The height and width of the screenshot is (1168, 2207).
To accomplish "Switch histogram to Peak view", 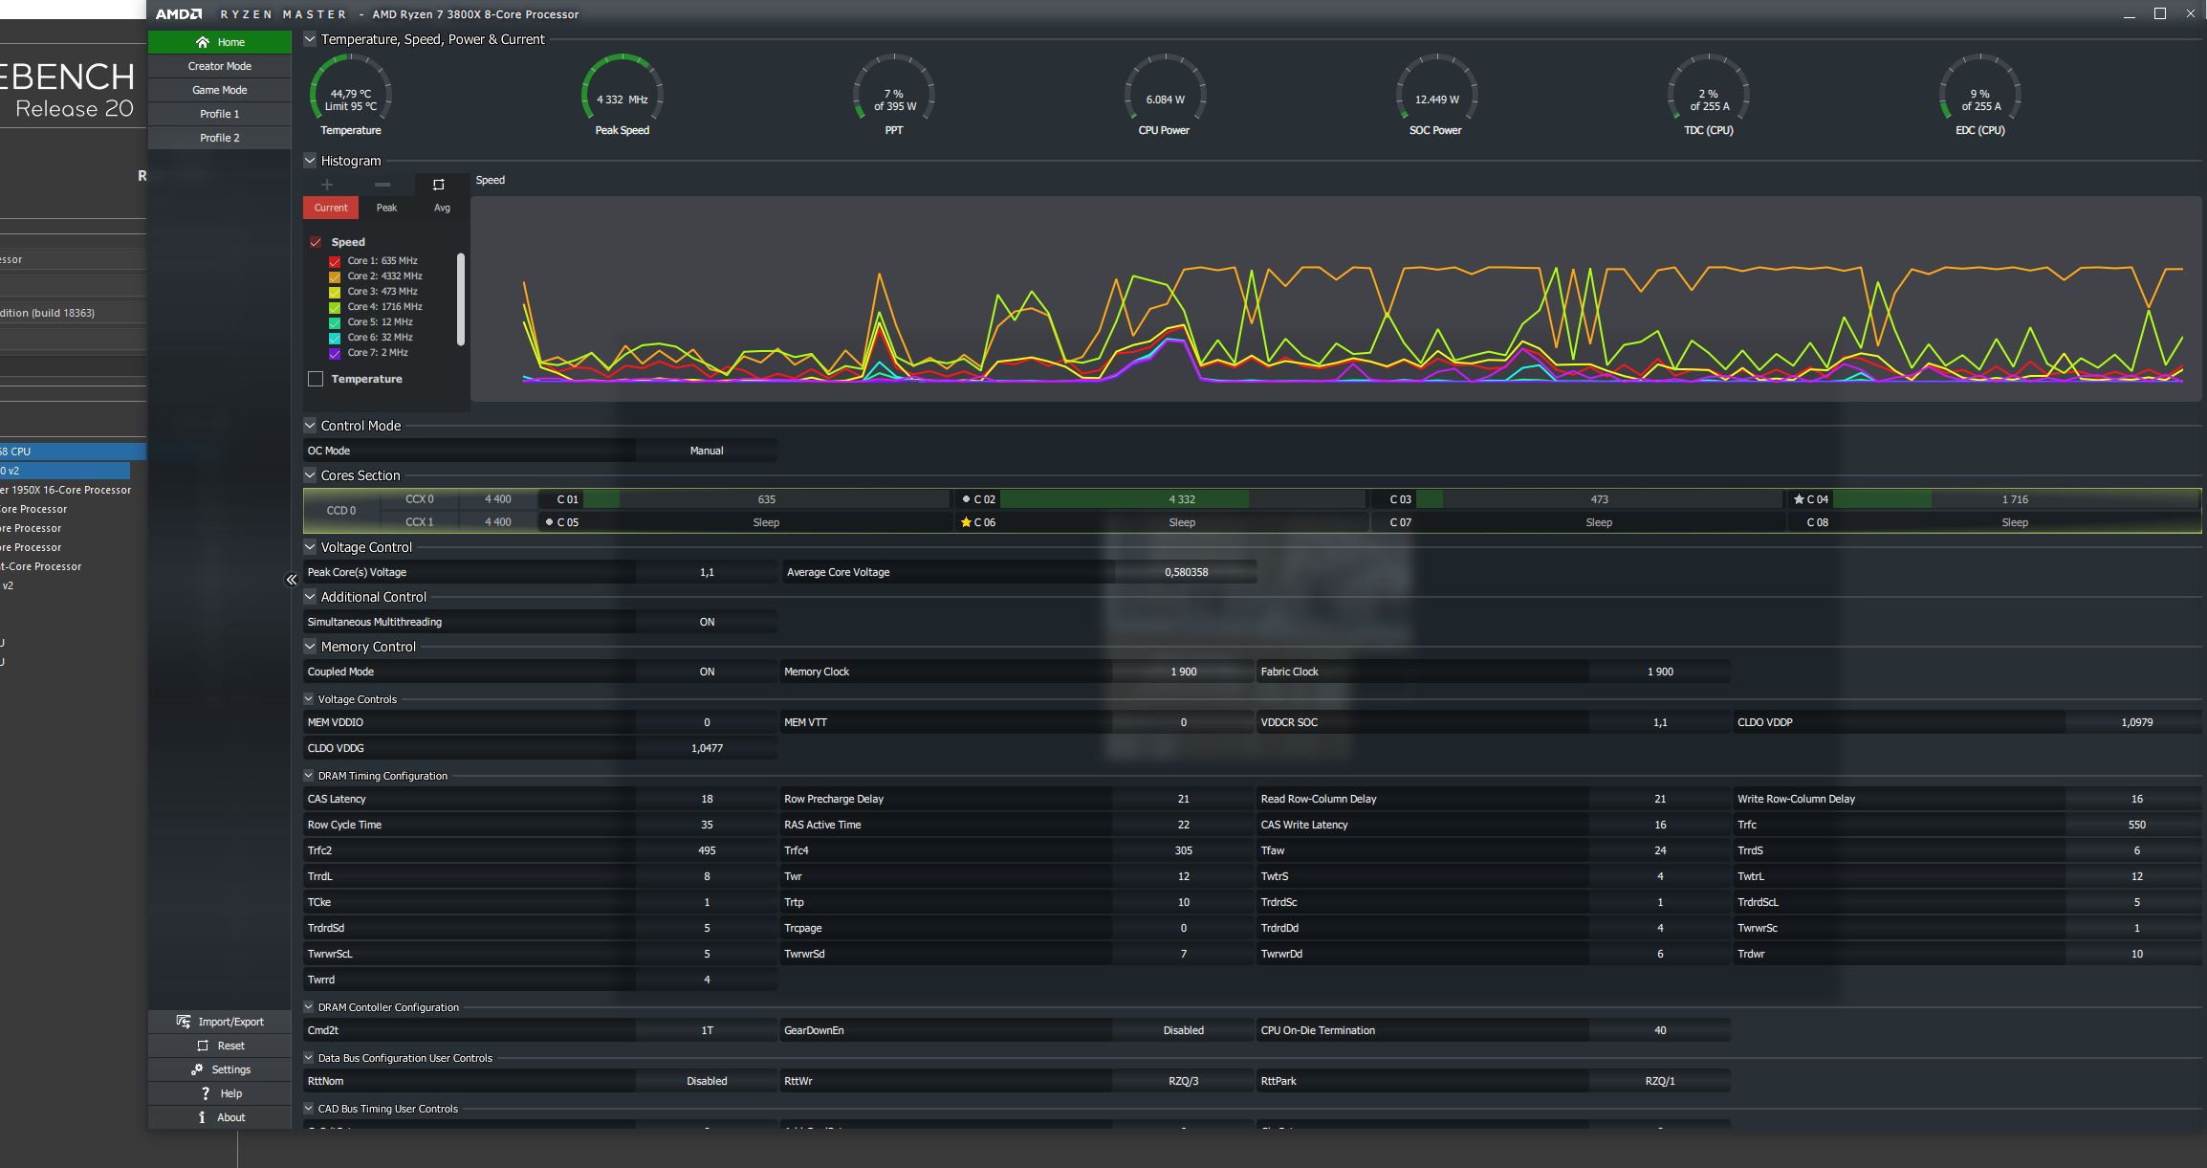I will click(386, 208).
